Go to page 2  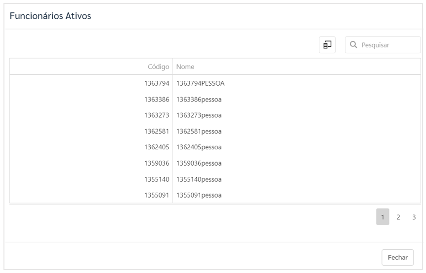[398, 217]
